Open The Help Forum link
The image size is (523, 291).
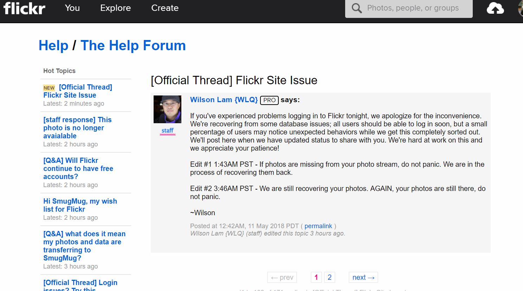coord(133,45)
